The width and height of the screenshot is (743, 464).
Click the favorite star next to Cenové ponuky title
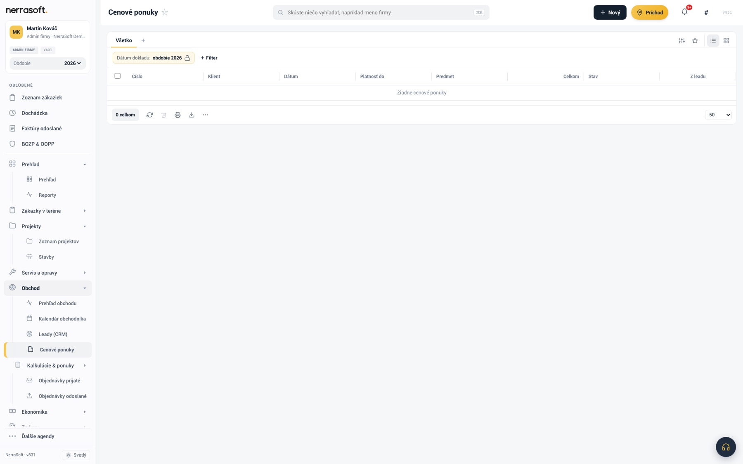tap(165, 12)
